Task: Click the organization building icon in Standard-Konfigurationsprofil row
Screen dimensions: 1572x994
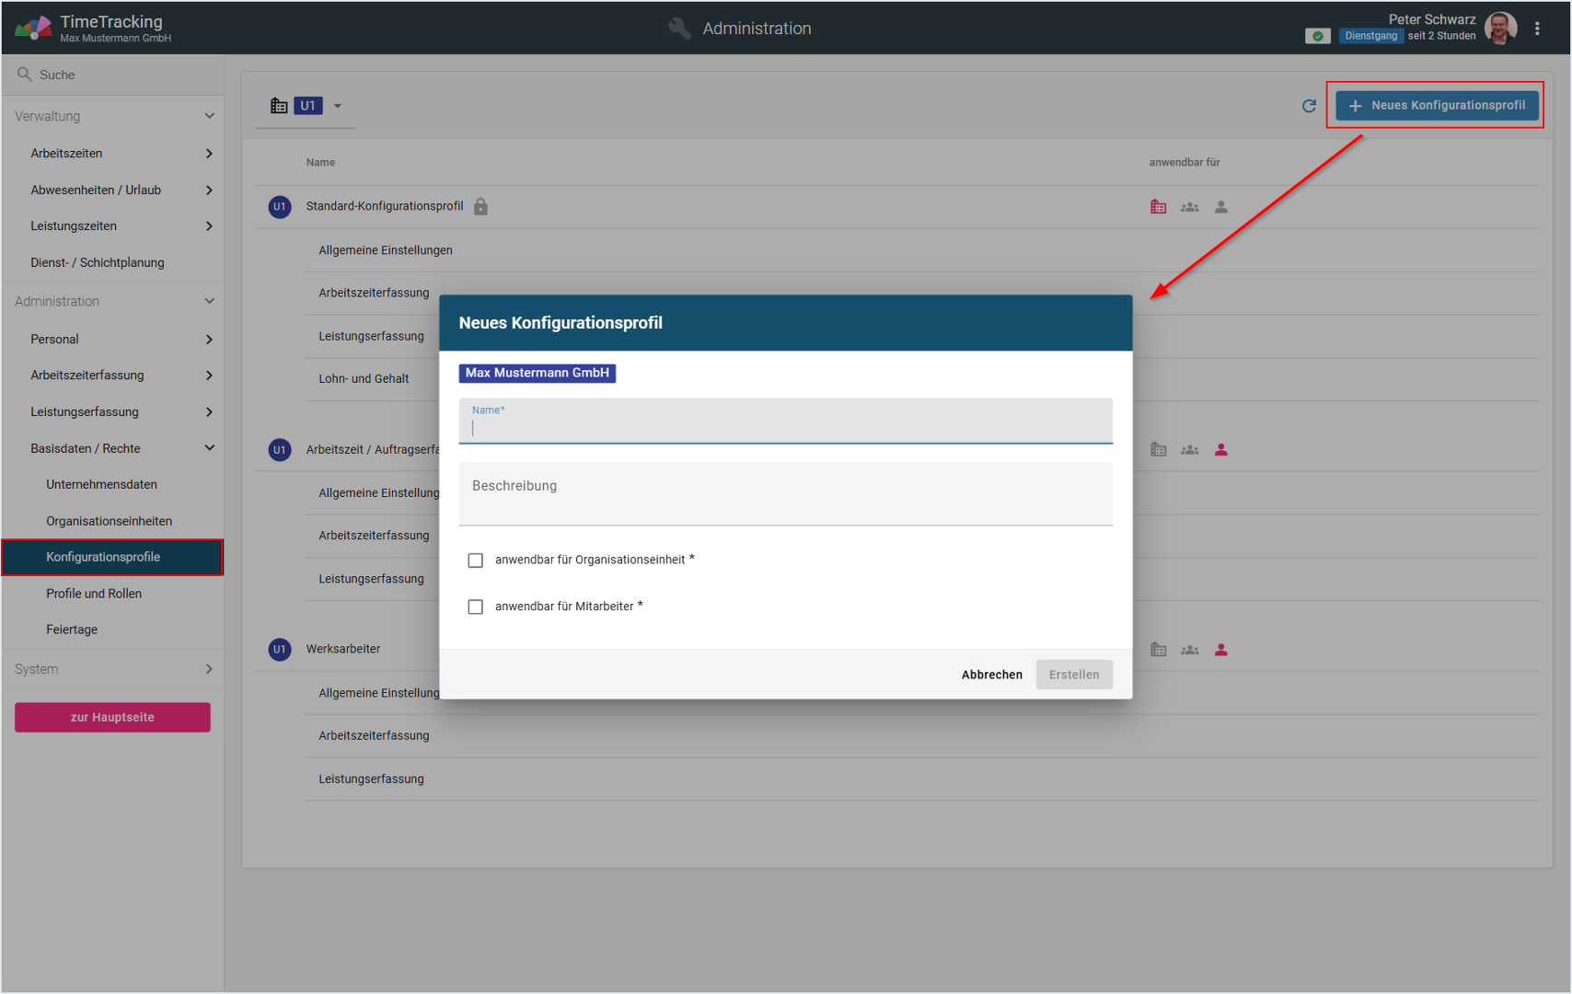Action: (1159, 207)
